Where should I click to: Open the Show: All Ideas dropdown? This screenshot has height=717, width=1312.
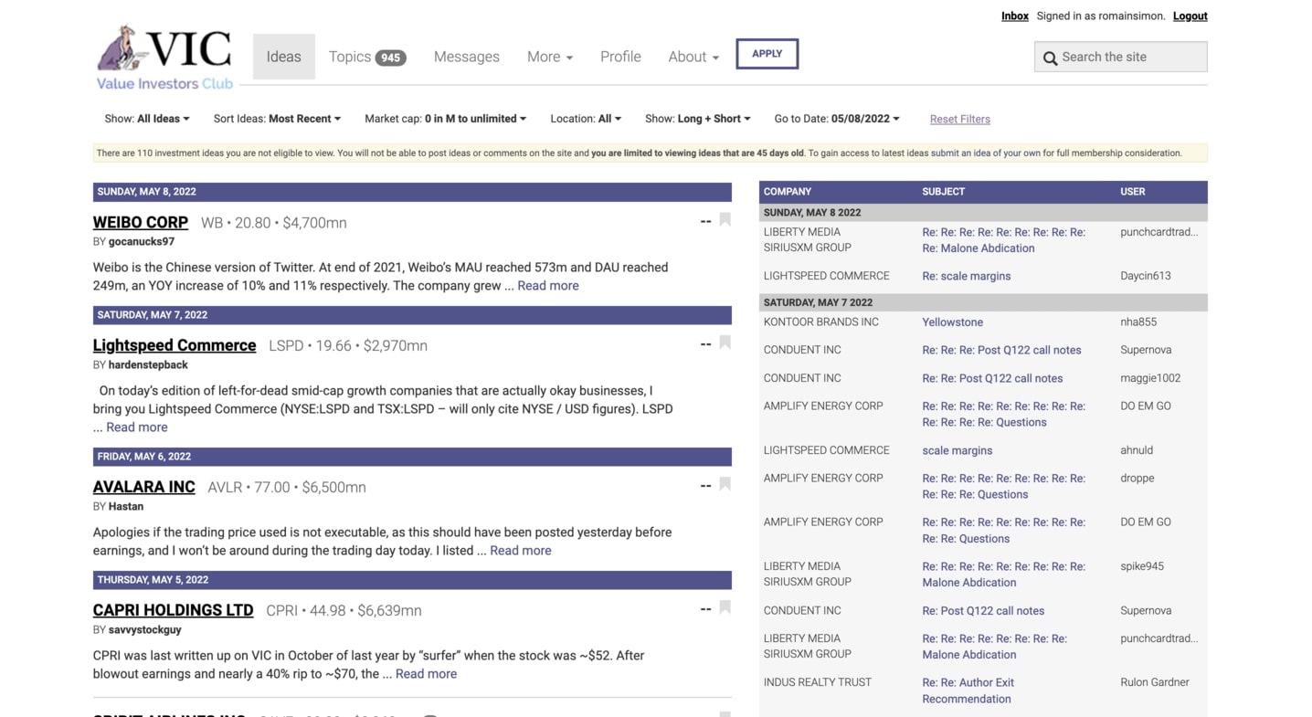[x=147, y=119]
